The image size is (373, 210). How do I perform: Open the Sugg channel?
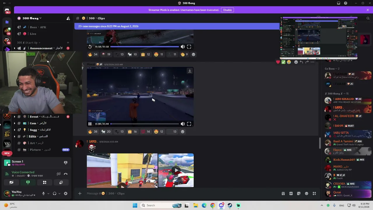pyautogui.click(x=43, y=130)
